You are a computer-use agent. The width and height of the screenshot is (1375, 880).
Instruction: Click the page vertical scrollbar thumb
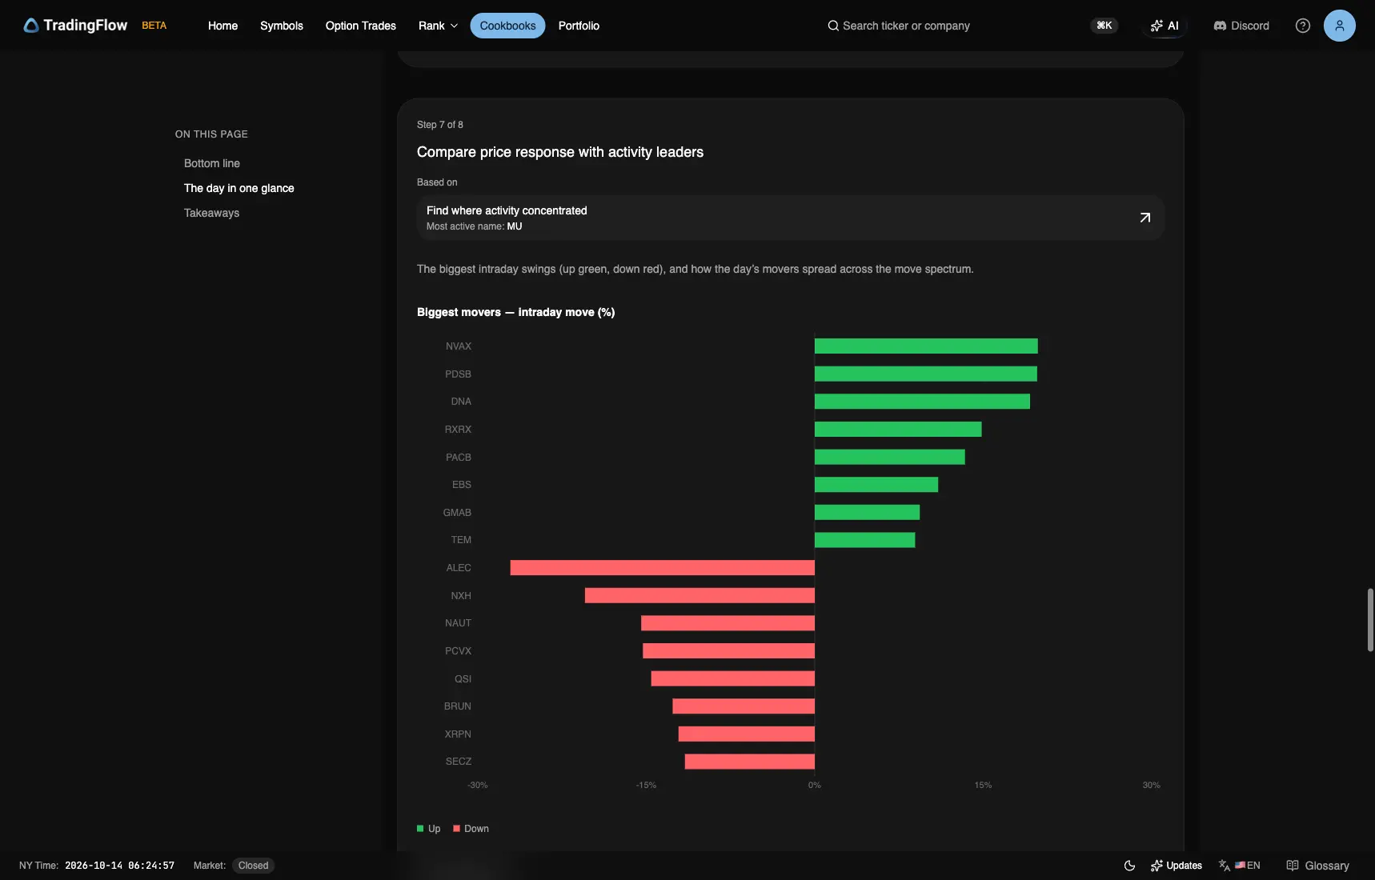(x=1370, y=620)
